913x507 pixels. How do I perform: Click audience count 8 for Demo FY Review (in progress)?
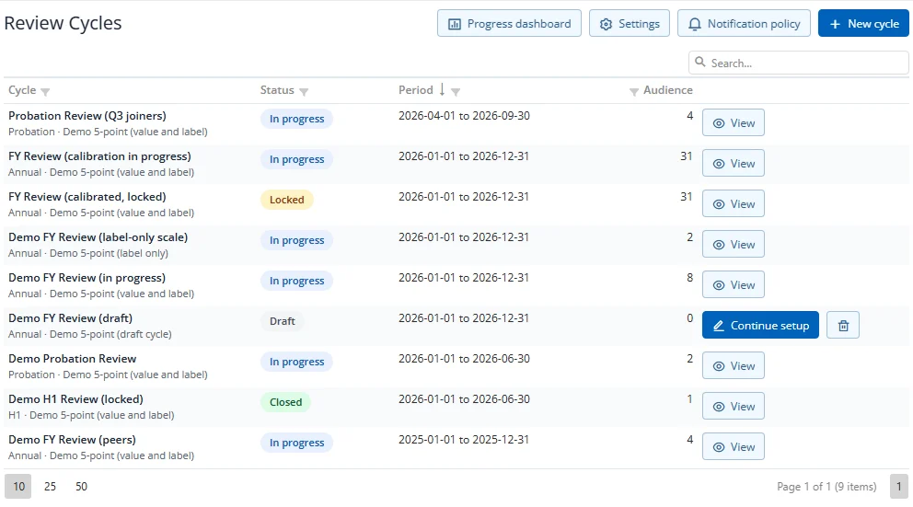689,278
